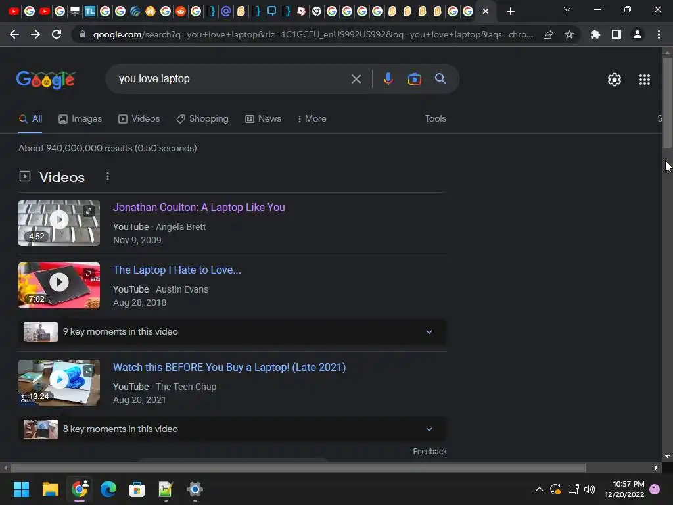This screenshot has height=505, width=673.
Task: Open Google quick settings gear icon
Action: click(x=615, y=80)
